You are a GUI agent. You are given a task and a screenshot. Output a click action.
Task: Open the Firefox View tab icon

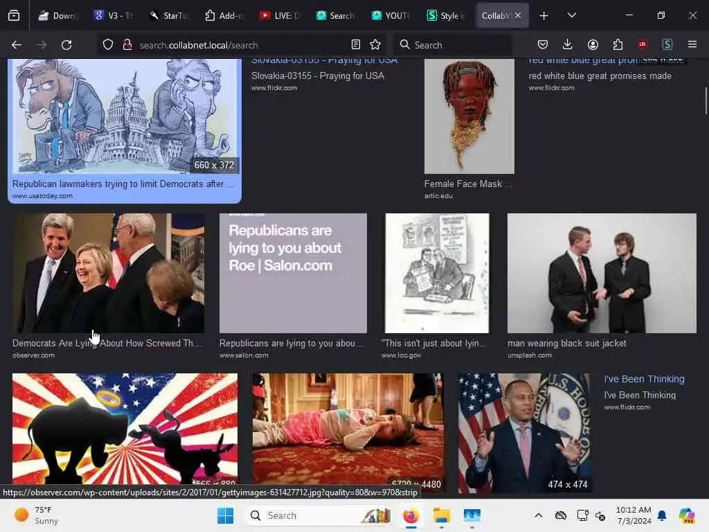coord(14,15)
